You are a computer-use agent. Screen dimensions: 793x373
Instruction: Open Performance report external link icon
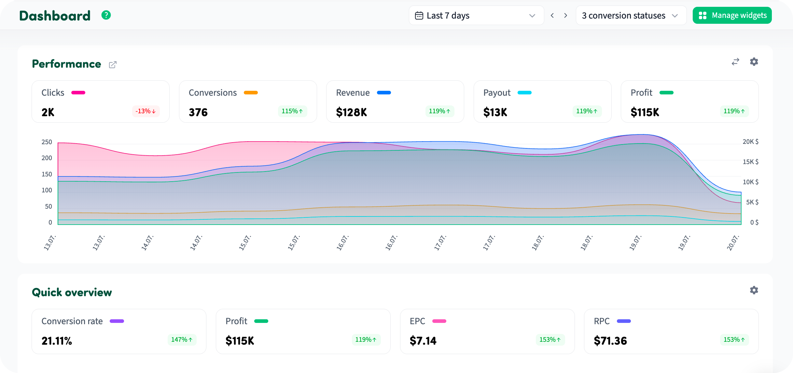pyautogui.click(x=113, y=64)
